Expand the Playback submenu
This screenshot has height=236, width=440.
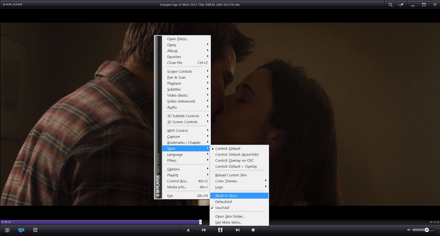pos(186,83)
